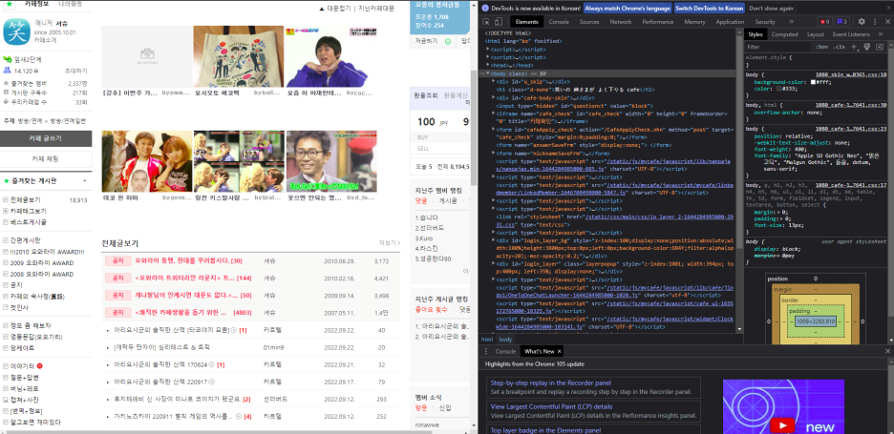The image size is (894, 434).
Task: Switch to the Performance panel tab
Action: click(657, 22)
